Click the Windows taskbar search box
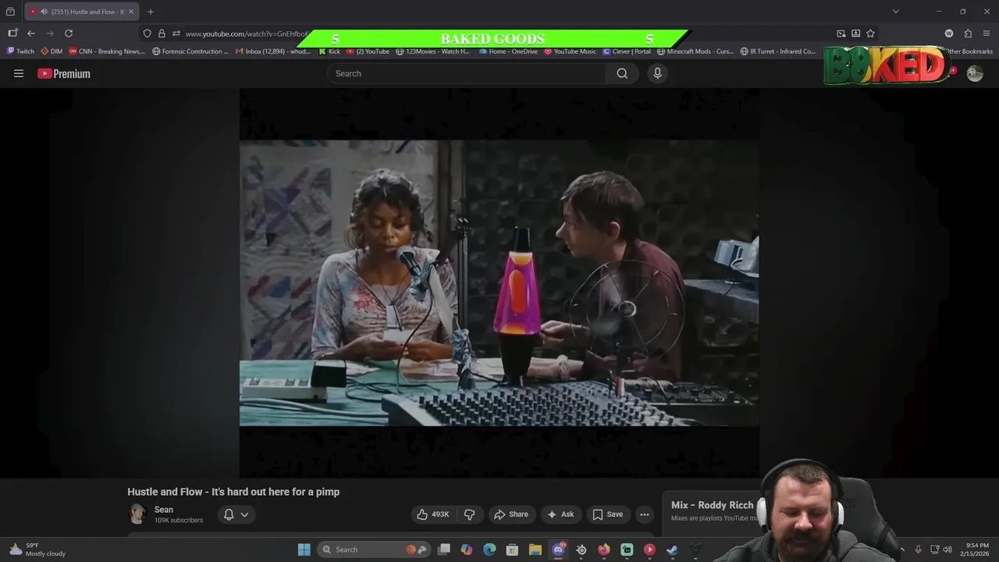This screenshot has height=562, width=999. tap(375, 550)
